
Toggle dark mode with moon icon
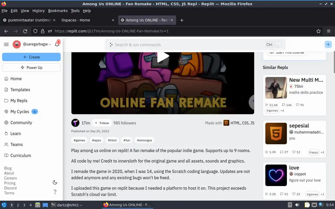pyautogui.click(x=55, y=182)
